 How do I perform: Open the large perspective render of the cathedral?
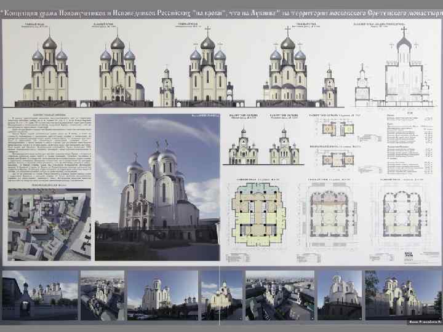tap(158, 187)
